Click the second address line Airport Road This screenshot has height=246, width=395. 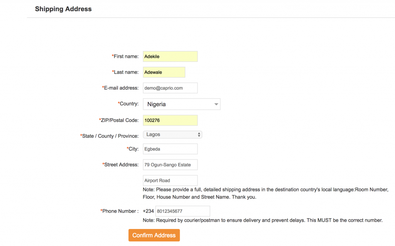click(x=170, y=180)
